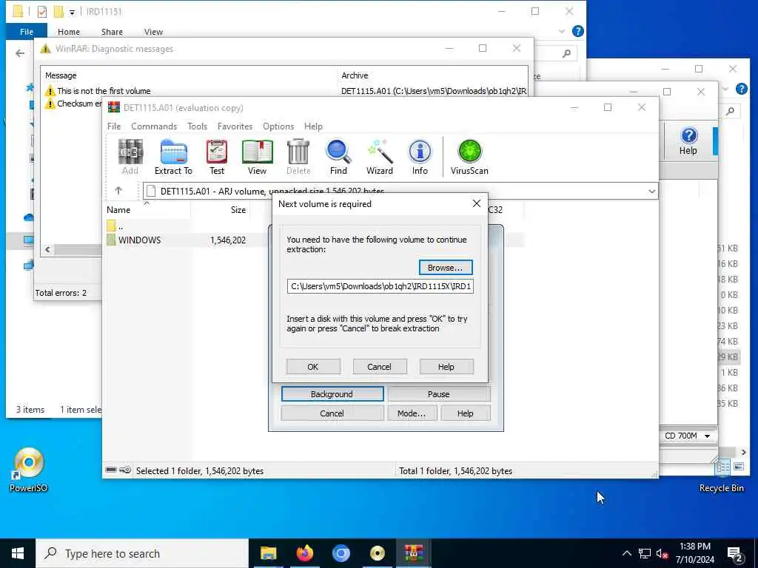Cancel the next volume dialog
The width and height of the screenshot is (758, 568).
coord(380,367)
